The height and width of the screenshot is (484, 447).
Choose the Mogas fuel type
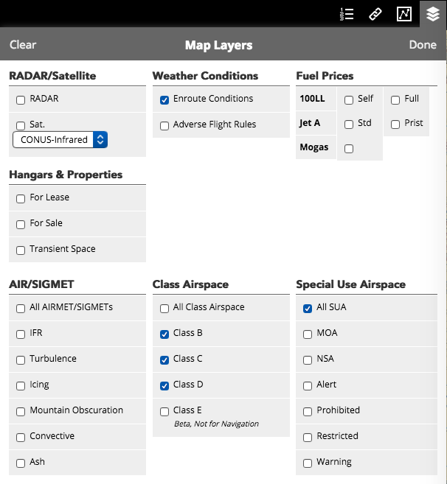click(315, 147)
